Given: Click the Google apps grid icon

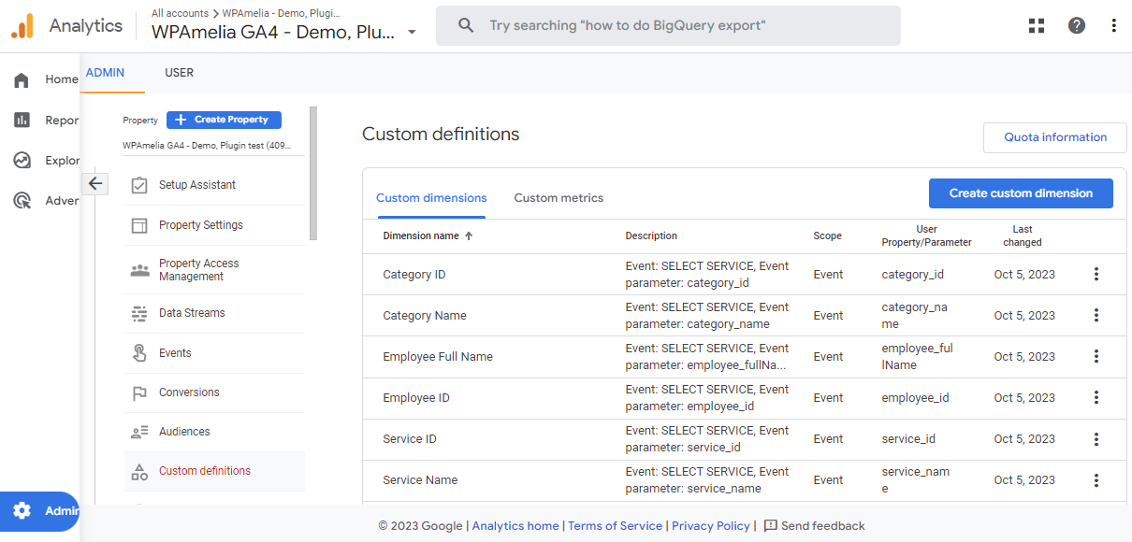Looking at the screenshot, I should (x=1036, y=25).
